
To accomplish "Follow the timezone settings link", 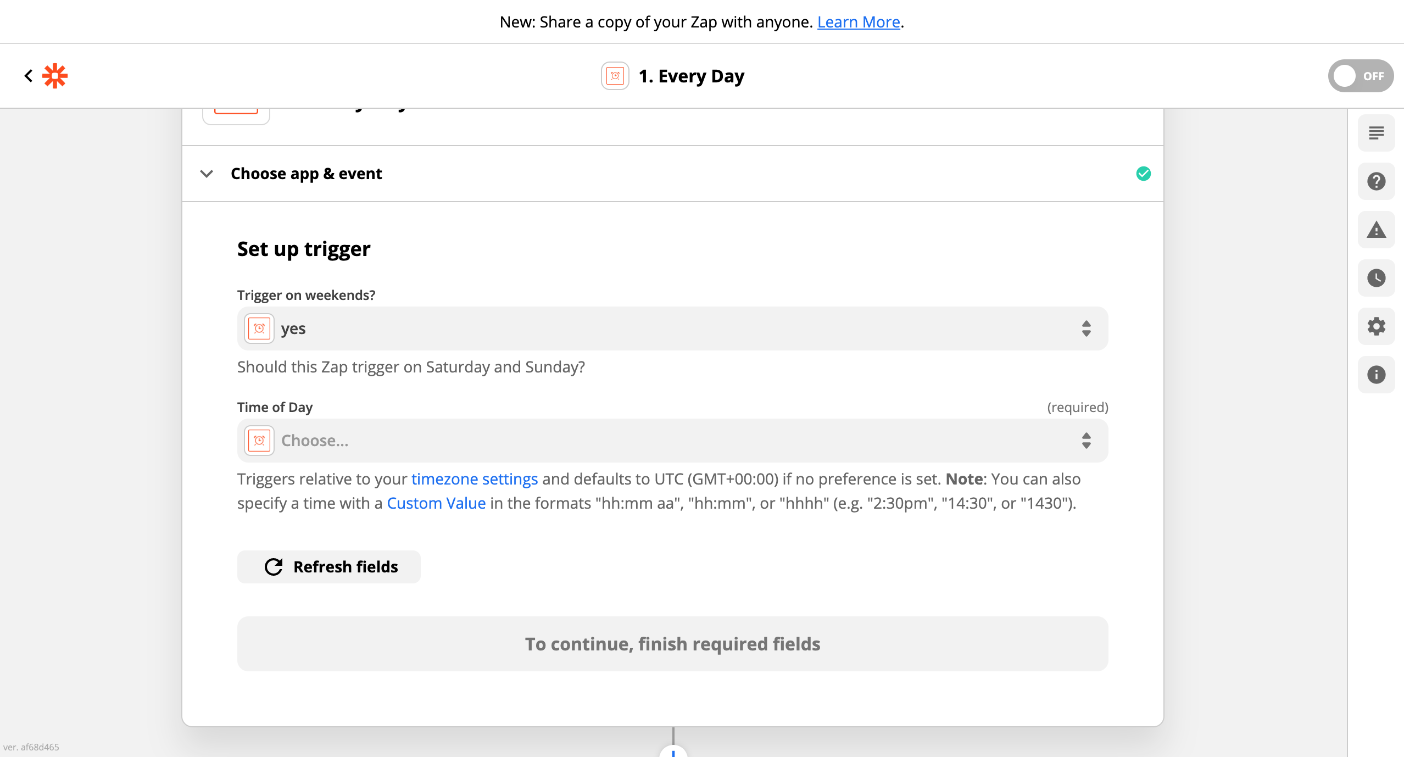I will click(x=475, y=479).
